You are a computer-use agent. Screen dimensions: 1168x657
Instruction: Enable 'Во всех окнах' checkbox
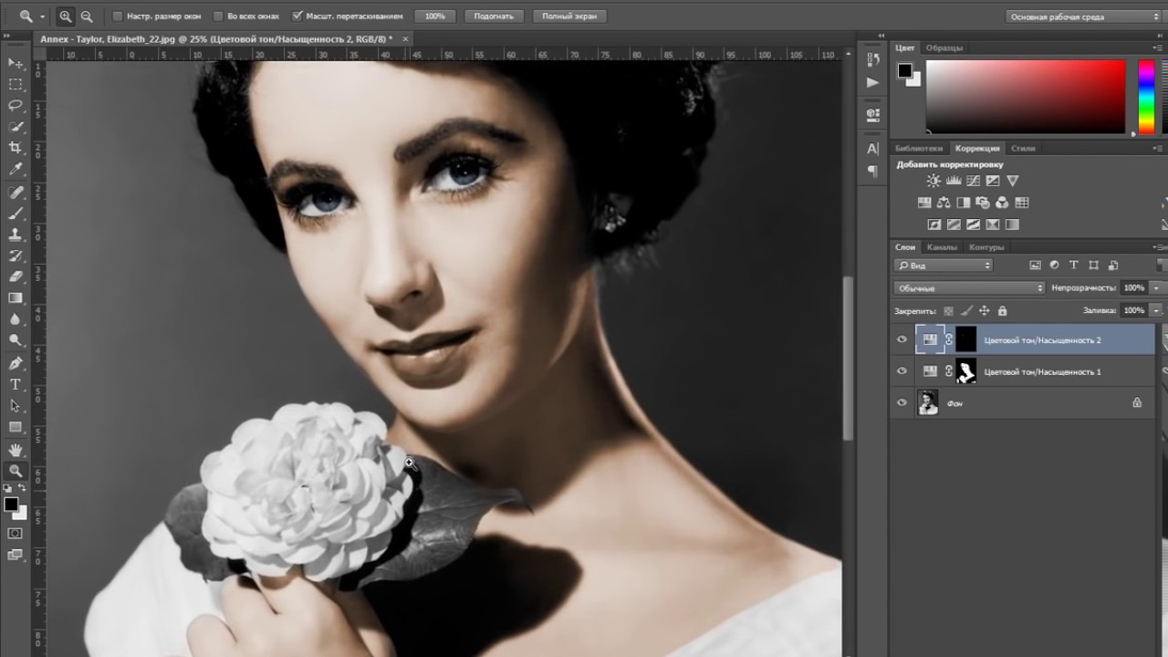218,16
